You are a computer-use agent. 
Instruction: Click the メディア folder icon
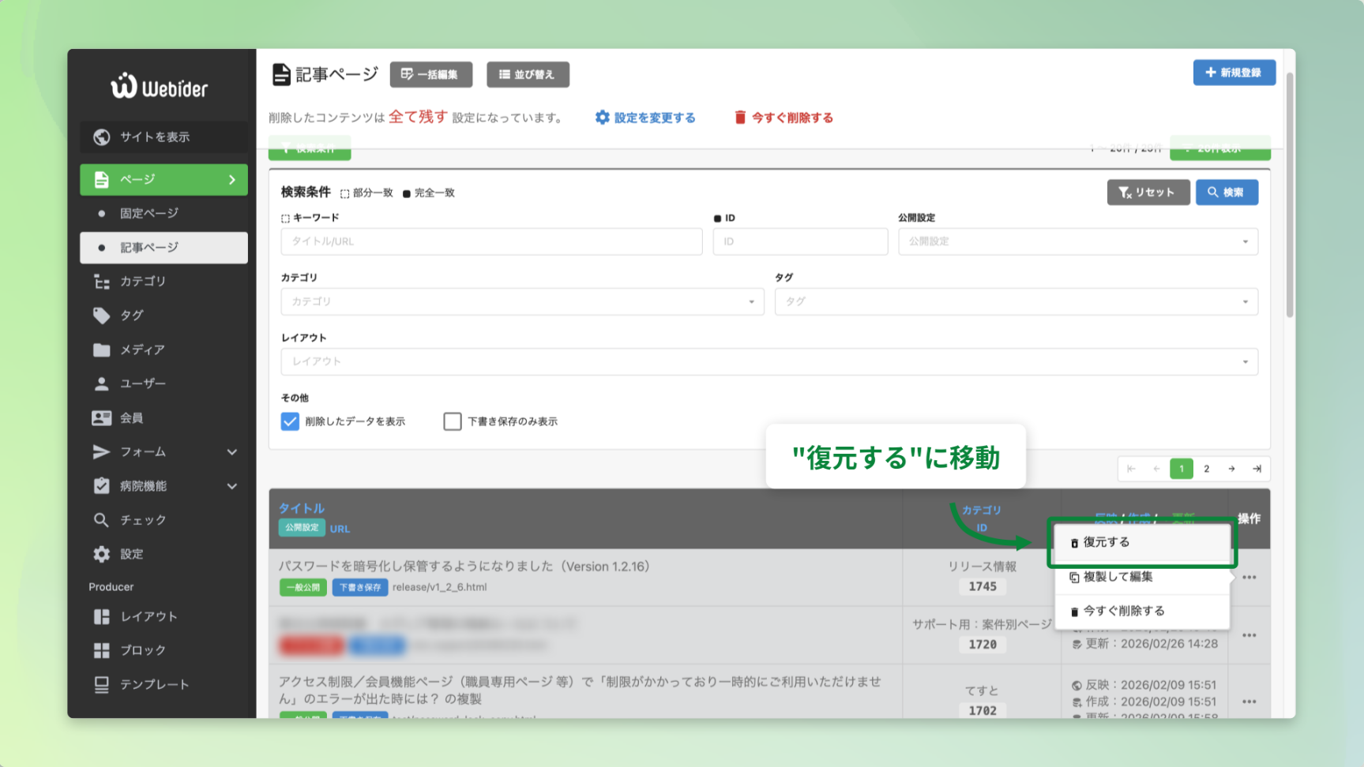coord(101,350)
